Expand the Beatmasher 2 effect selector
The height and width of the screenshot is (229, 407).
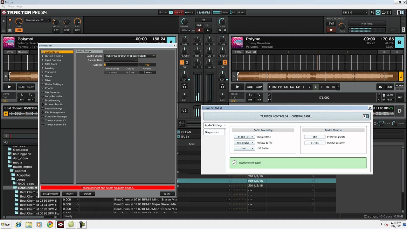click(38, 20)
